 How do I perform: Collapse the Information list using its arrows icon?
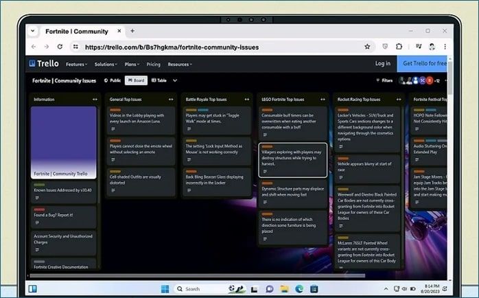(95, 100)
